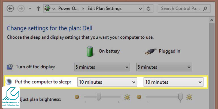Open the Plugged in display timeout dropdown
This screenshot has height=109, width=218.
point(164,67)
